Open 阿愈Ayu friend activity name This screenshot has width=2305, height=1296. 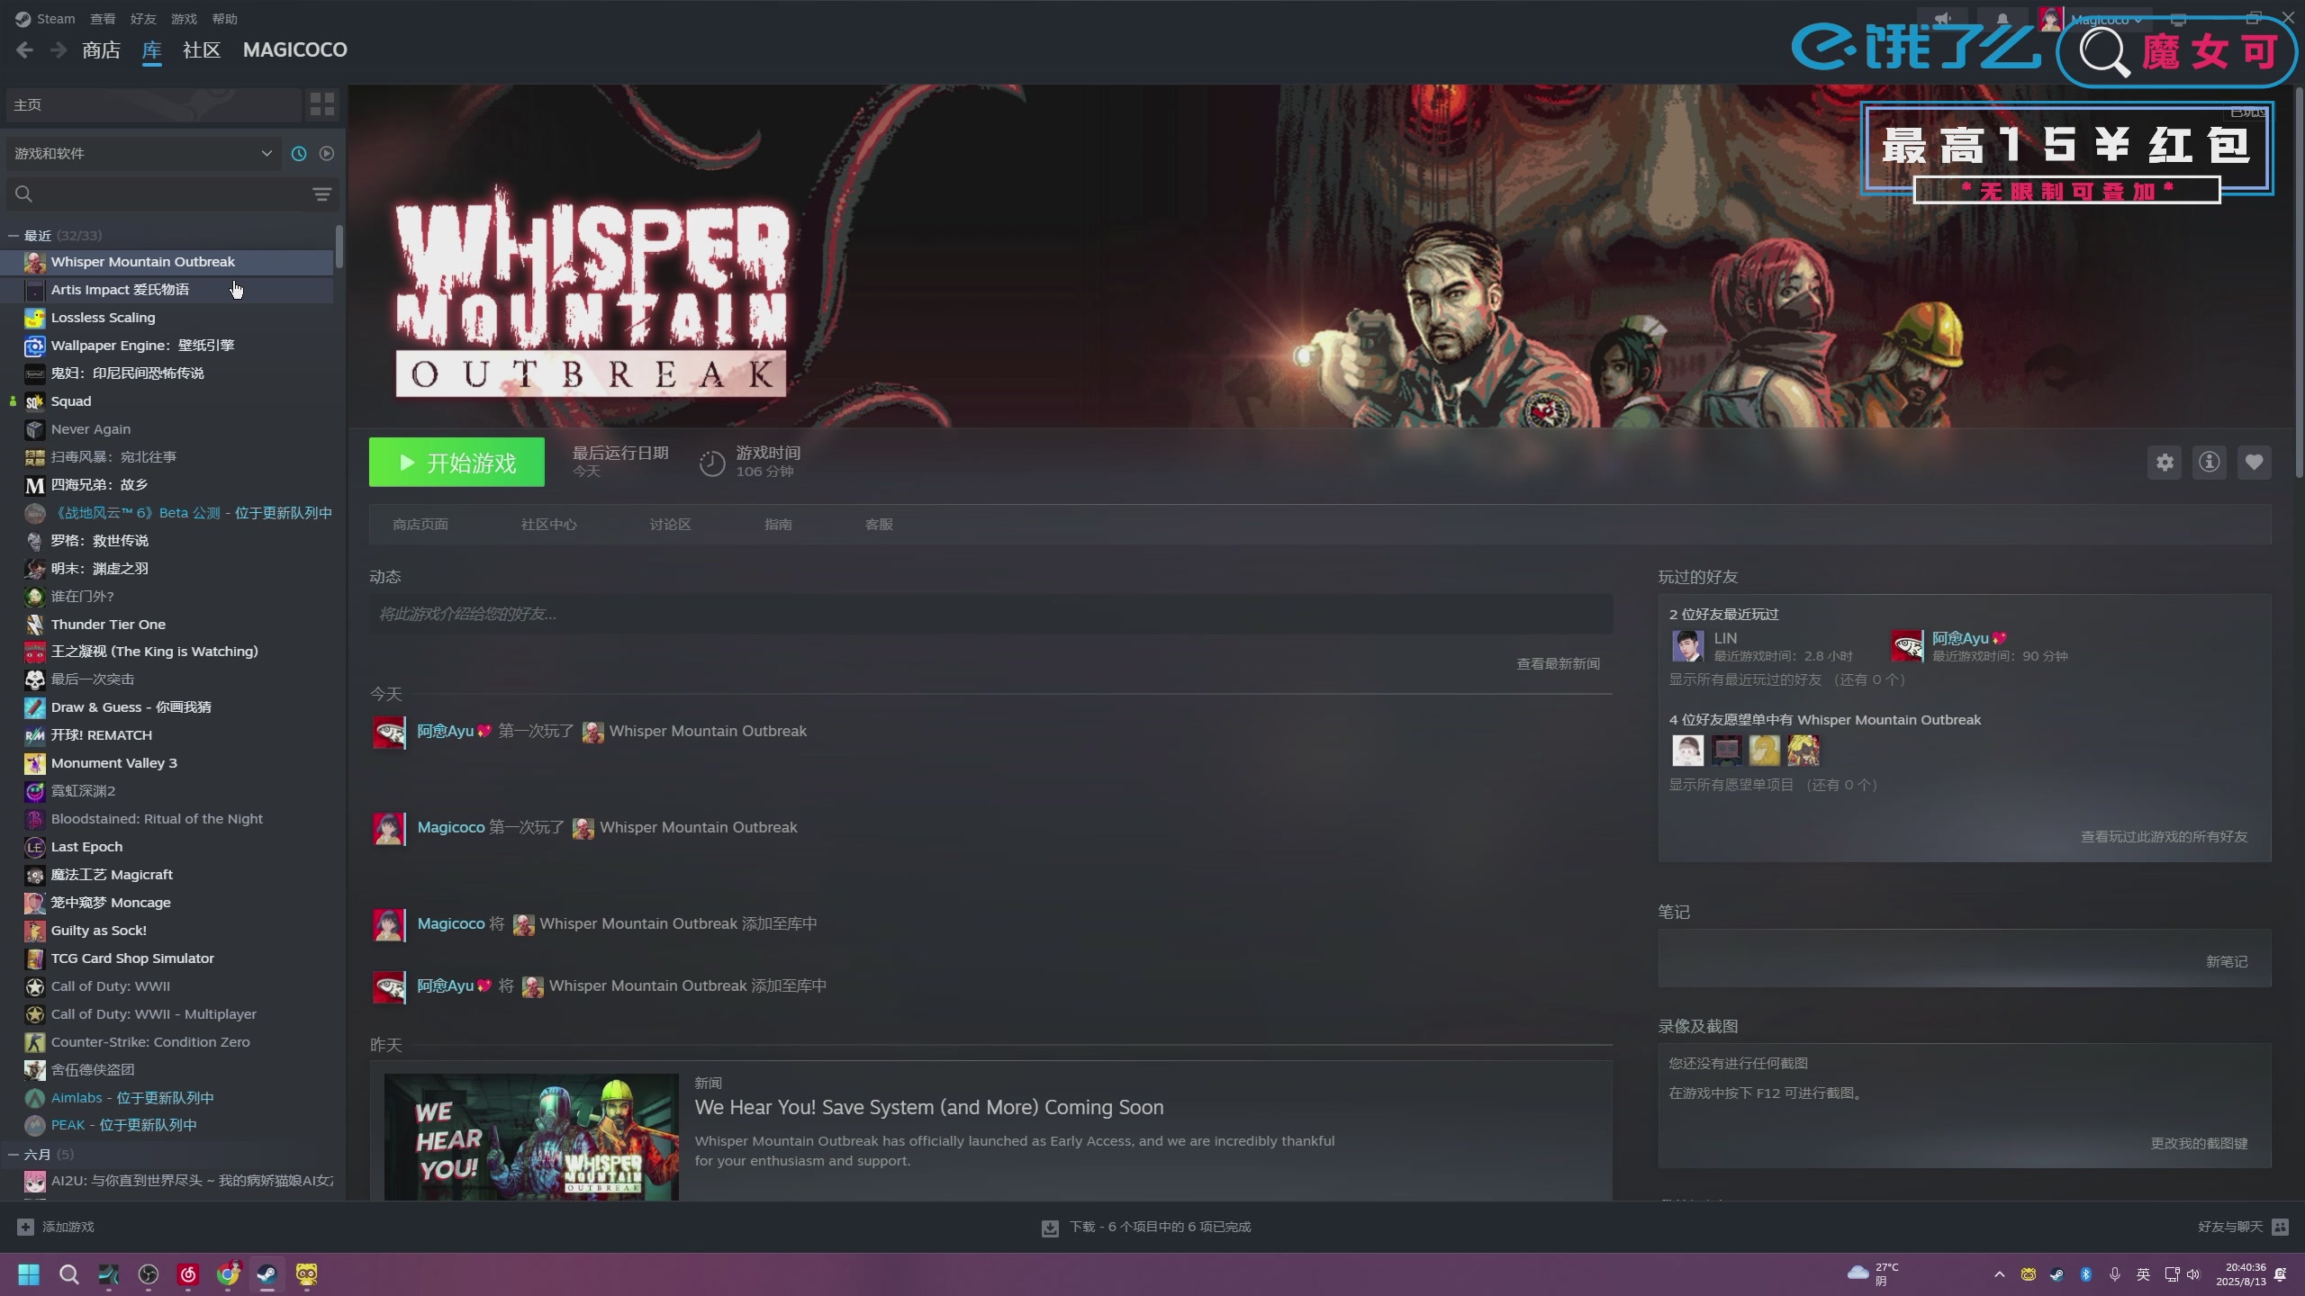click(x=445, y=732)
